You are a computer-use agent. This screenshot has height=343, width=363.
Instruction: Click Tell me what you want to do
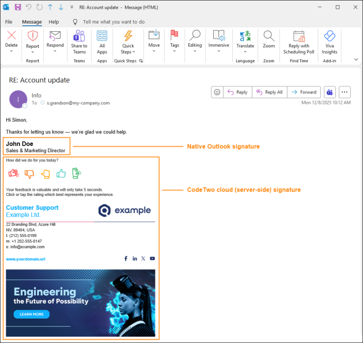(x=114, y=22)
